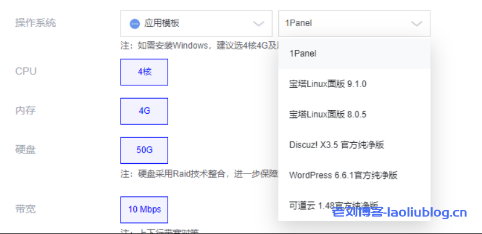Choose WordPress 6.6.1 官方纯净版 option

click(x=343, y=175)
